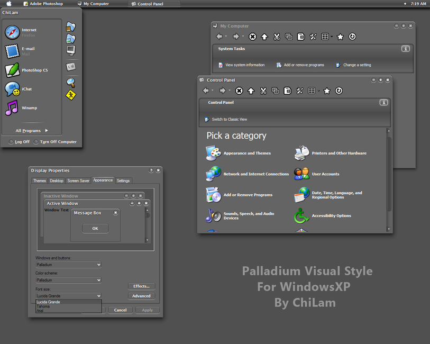Switch to the Desktop tab
The height and width of the screenshot is (344, 430).
coord(57,180)
